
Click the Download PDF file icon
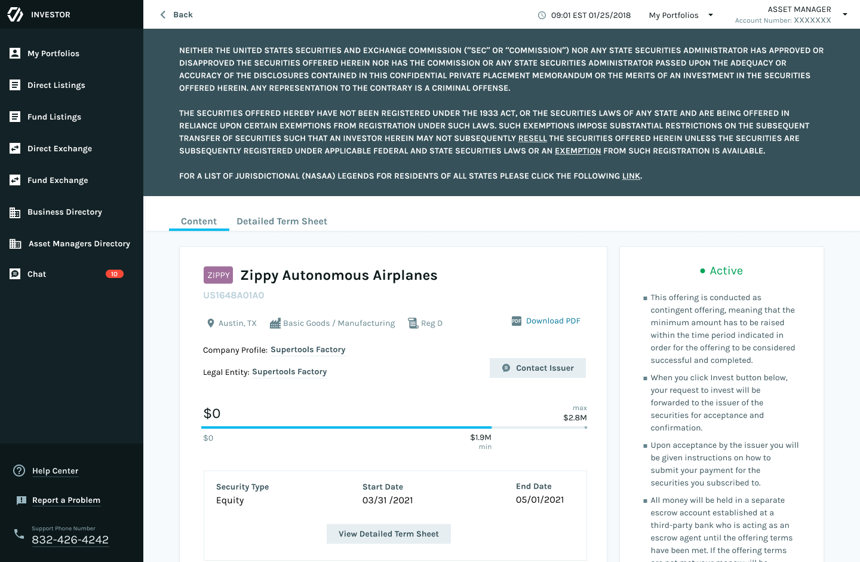pos(517,321)
